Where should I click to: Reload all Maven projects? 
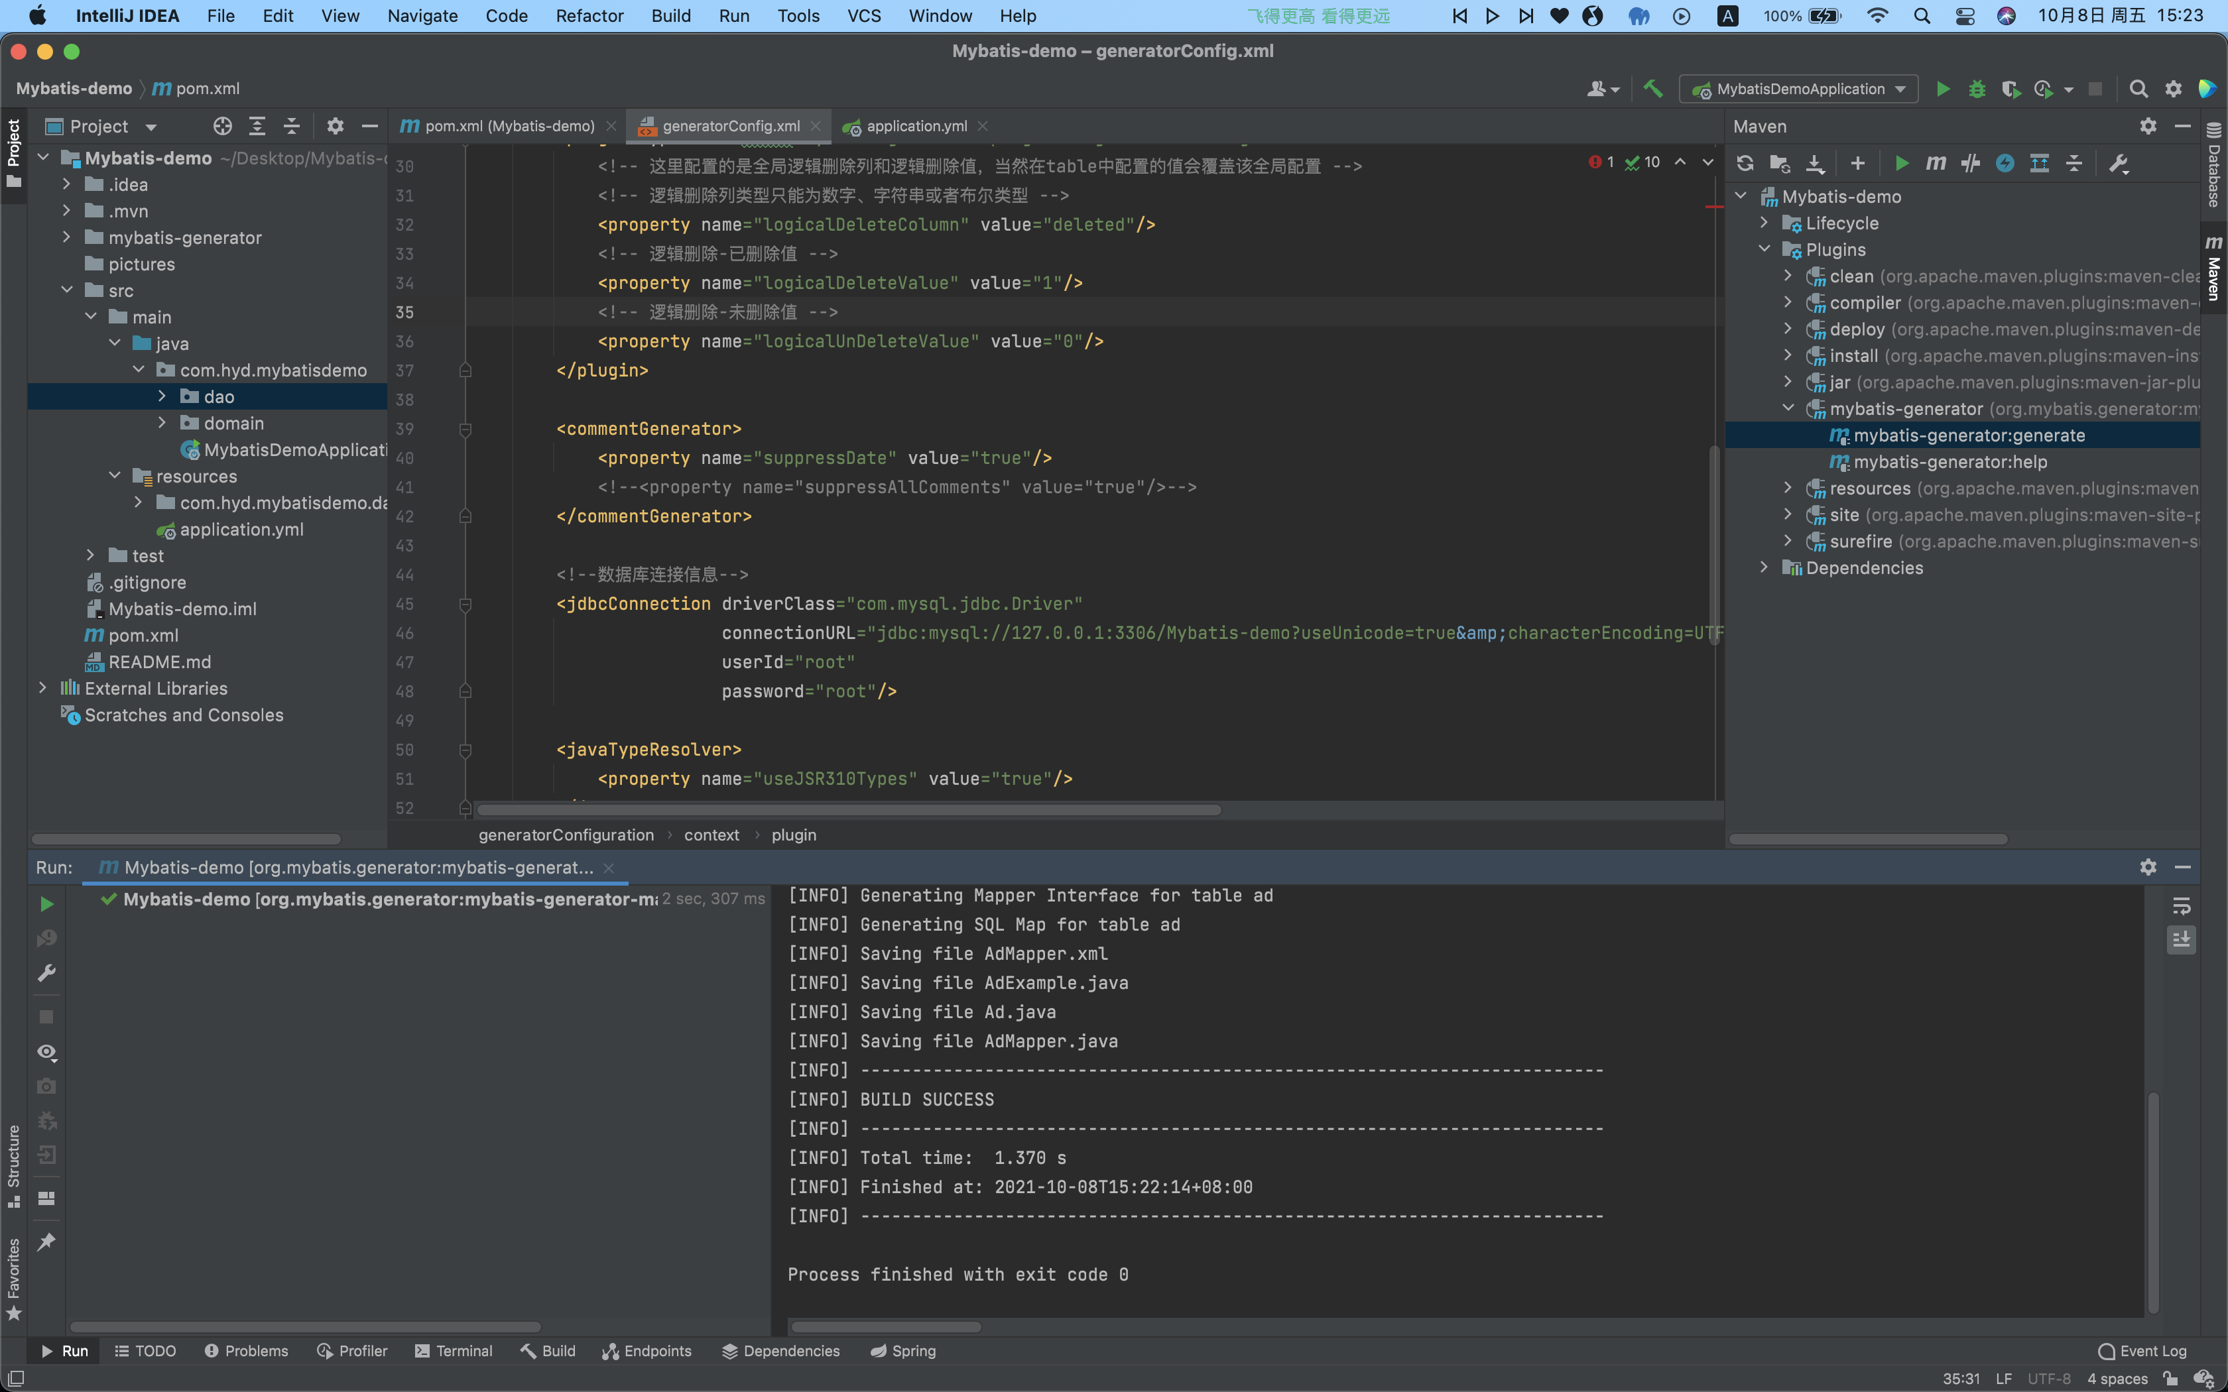pos(1745,164)
